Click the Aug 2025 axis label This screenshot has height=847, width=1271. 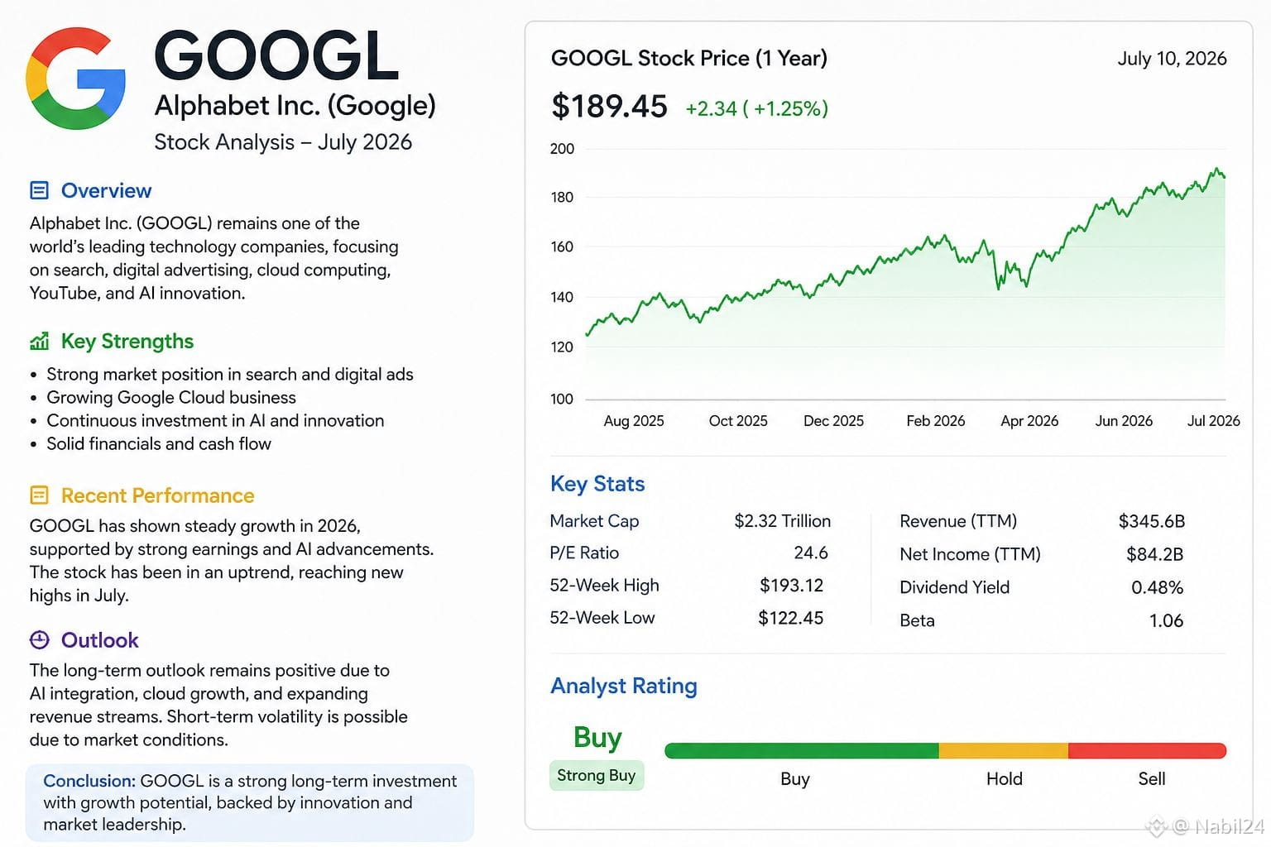pos(634,421)
